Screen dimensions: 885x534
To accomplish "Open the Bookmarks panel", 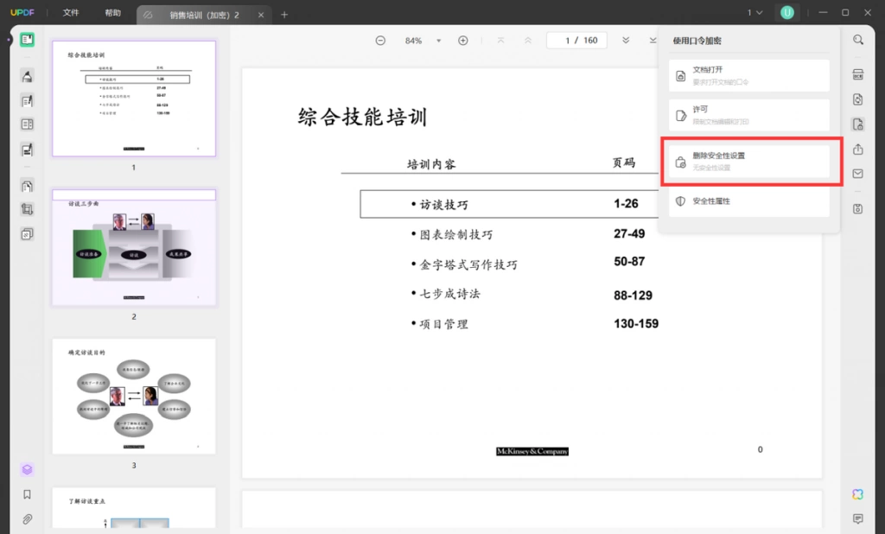I will coord(27,494).
